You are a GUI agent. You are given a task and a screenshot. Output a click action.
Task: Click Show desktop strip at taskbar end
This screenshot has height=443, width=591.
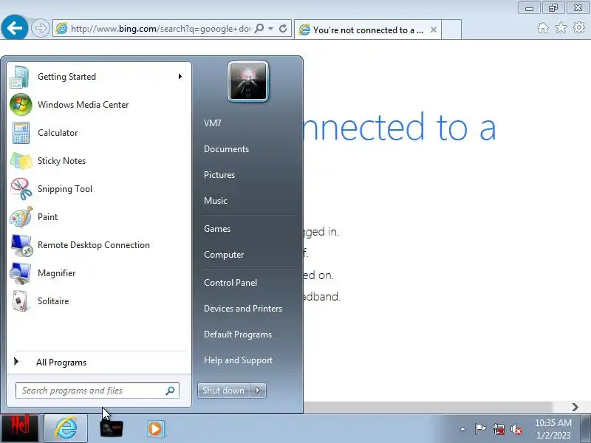586,429
